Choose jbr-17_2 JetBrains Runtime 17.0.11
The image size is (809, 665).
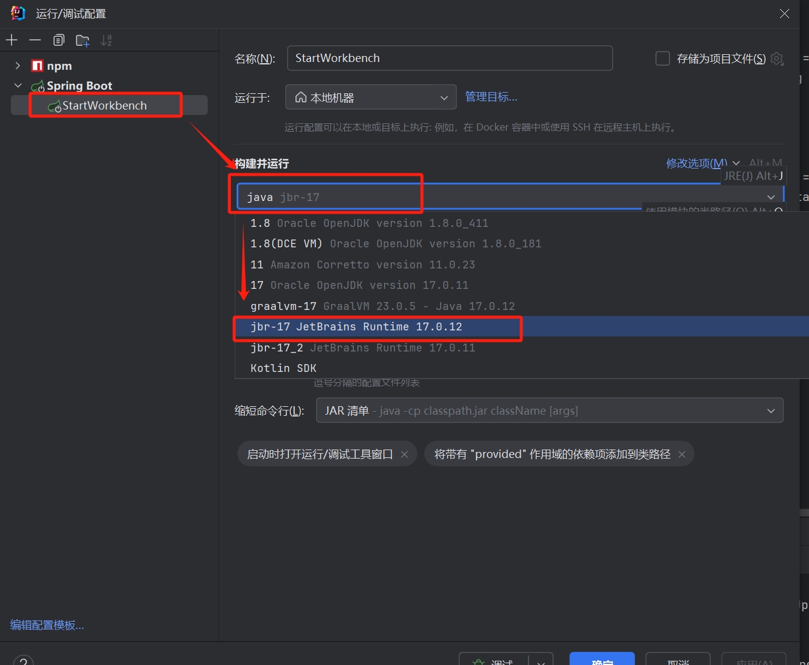(x=522, y=348)
